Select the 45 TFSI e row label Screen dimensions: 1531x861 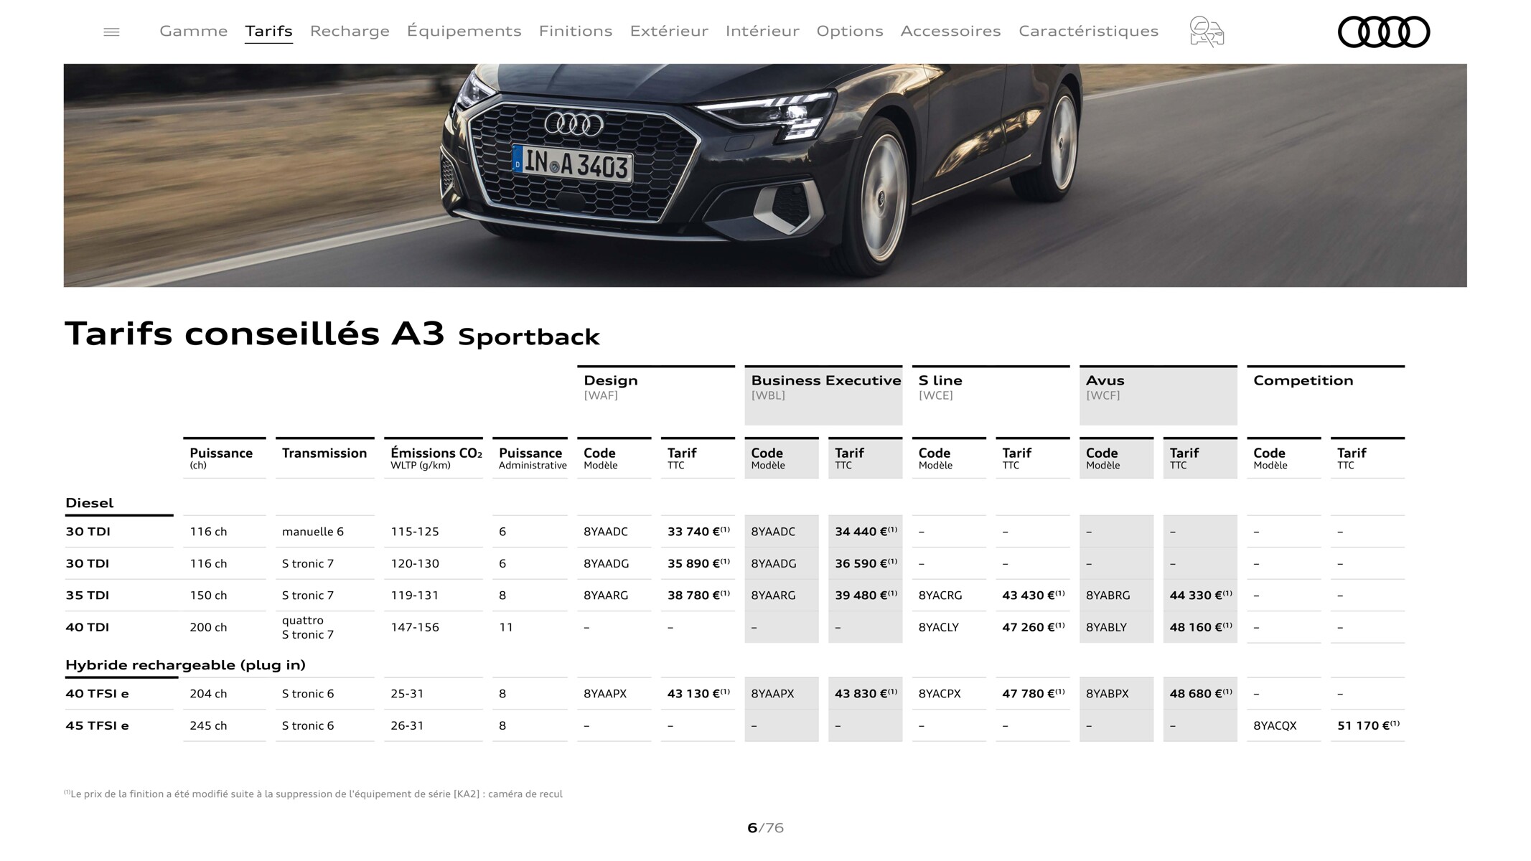tap(97, 725)
